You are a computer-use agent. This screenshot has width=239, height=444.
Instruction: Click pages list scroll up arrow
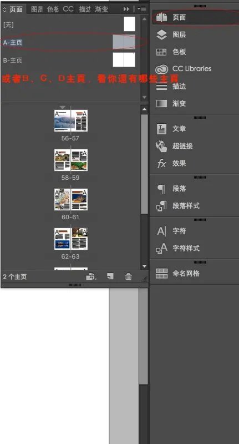pos(145,109)
